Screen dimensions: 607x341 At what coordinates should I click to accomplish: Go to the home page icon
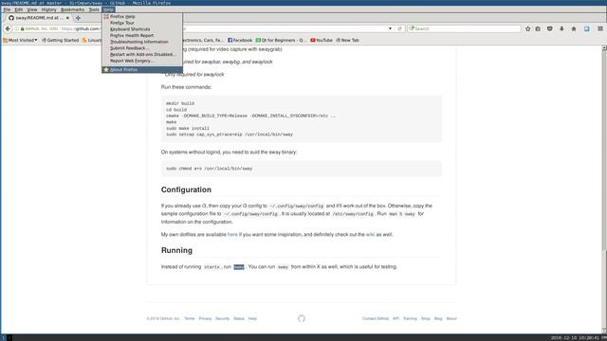574,28
